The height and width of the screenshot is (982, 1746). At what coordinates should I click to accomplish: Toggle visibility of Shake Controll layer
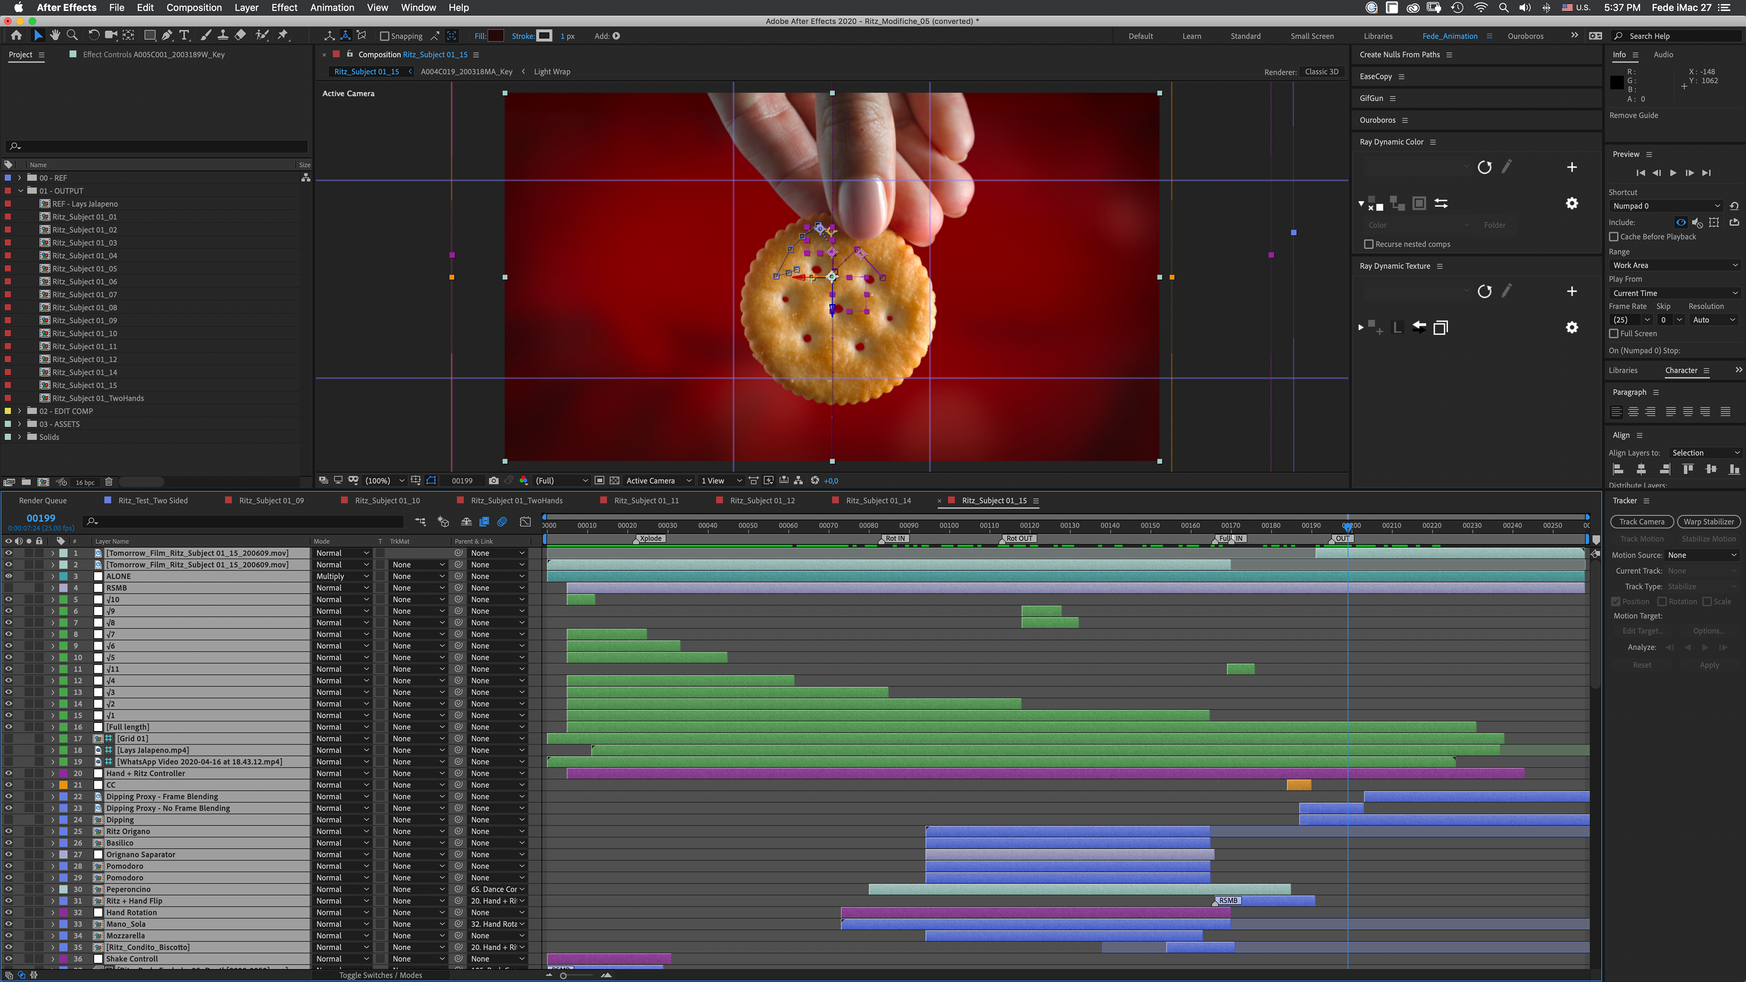(9, 958)
